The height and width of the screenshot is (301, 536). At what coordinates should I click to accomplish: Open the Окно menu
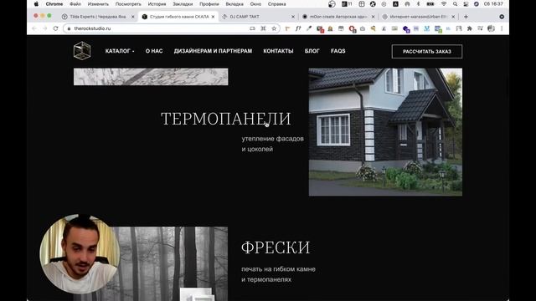255,4
